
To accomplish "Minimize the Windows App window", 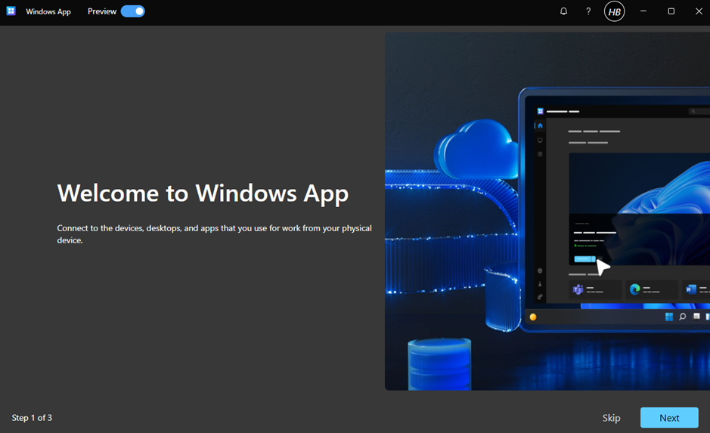I will click(643, 11).
